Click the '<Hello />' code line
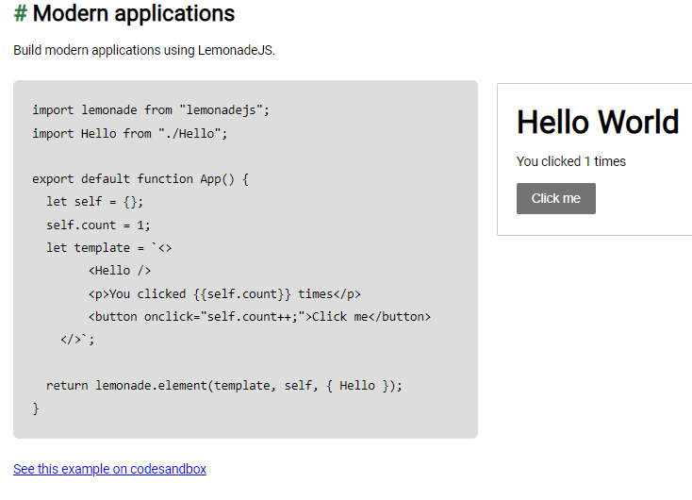This screenshot has width=692, height=500. (120, 271)
